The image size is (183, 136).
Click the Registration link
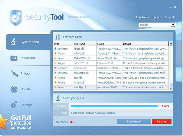[x=143, y=17]
